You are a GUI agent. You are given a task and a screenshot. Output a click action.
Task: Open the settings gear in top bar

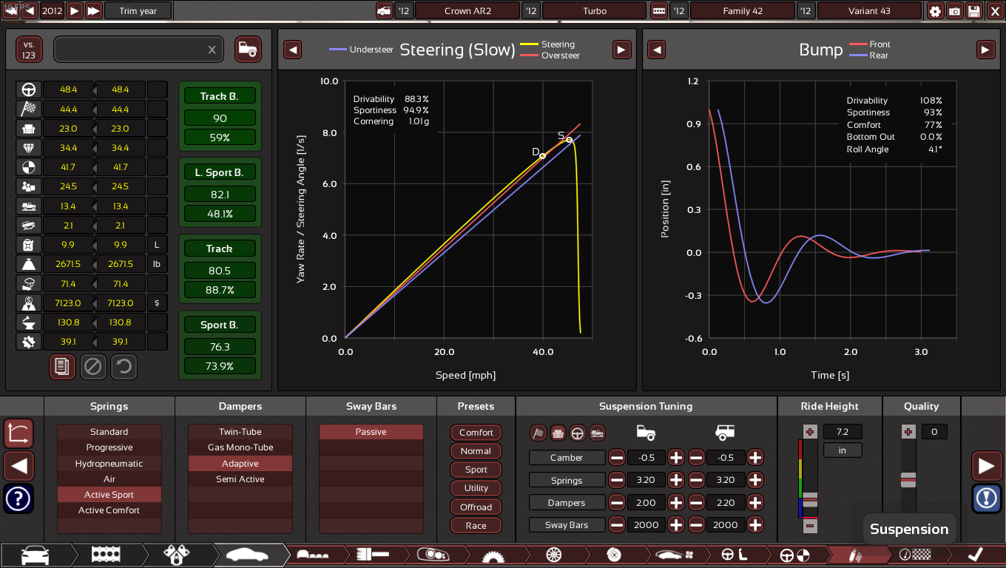[x=936, y=11]
